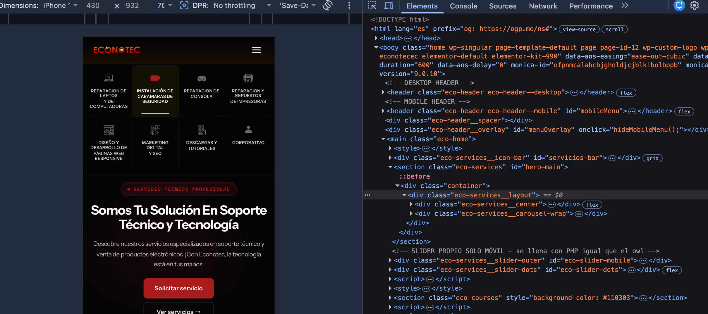The width and height of the screenshot is (708, 314).
Task: Expand the desktop header node
Action: click(x=383, y=92)
